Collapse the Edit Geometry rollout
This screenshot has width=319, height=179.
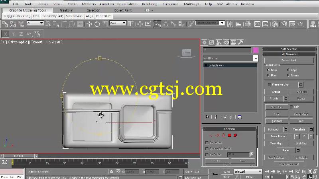[289, 54]
